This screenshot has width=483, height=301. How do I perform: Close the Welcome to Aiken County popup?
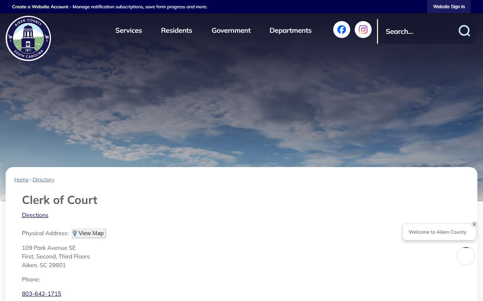click(x=474, y=224)
